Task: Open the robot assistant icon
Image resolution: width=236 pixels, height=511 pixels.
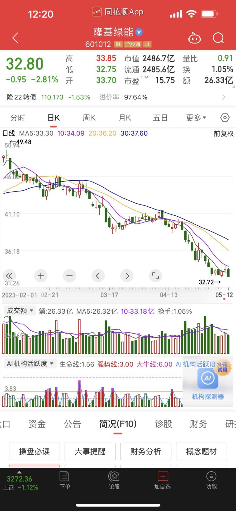Action: click(x=194, y=38)
